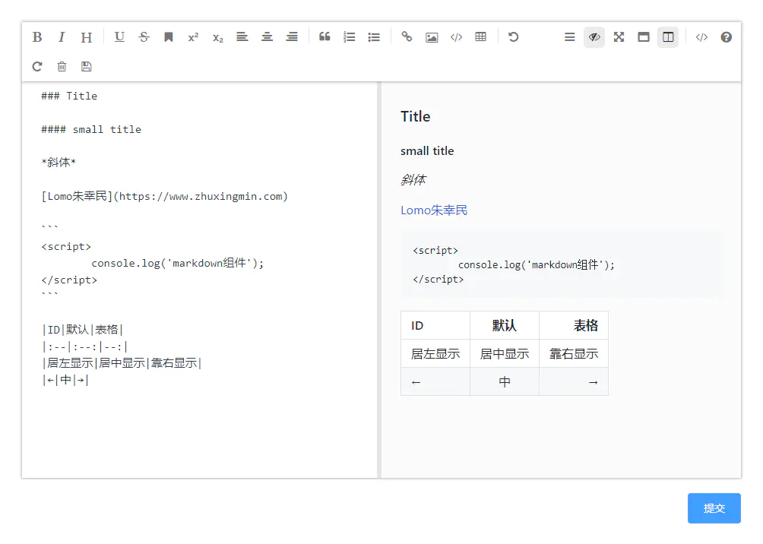Toggle read mode window icon
Image resolution: width=763 pixels, height=544 pixels.
(643, 37)
